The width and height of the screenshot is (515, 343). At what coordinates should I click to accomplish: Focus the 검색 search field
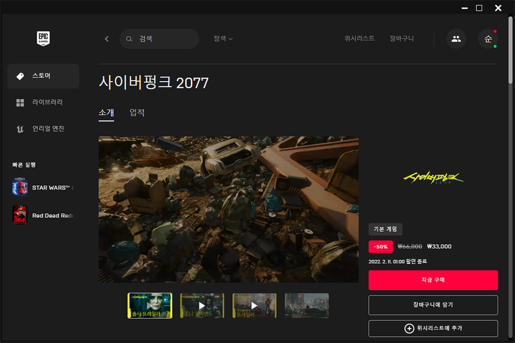(159, 39)
